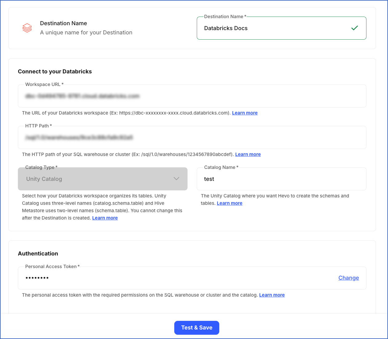This screenshot has width=388, height=339.
Task: Open the Catalog Type dropdown
Action: point(103,179)
